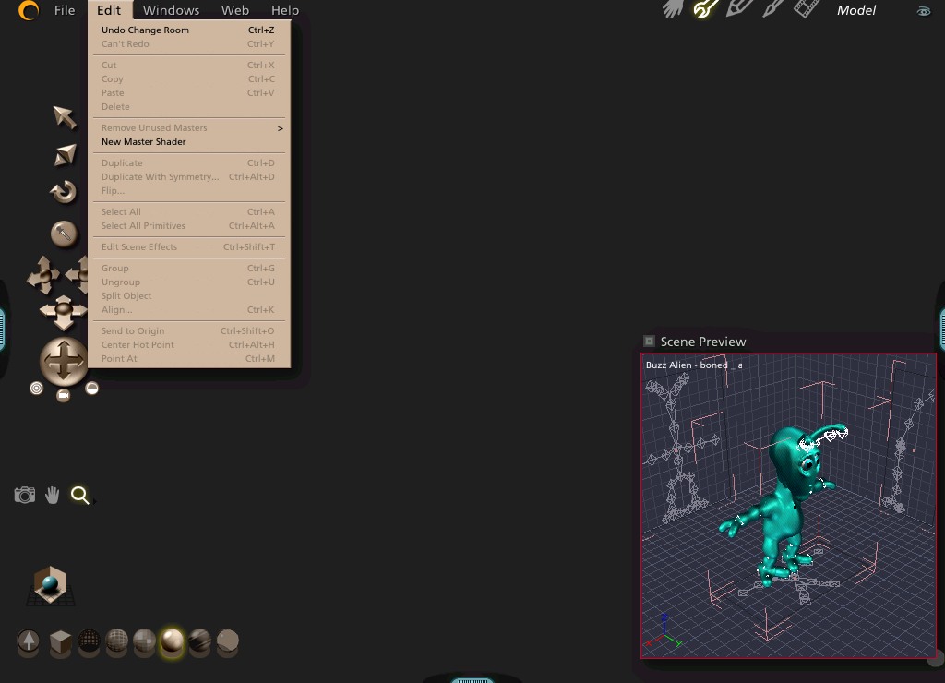This screenshot has height=683, width=945.
Task: Click the Align... entry
Action: pyautogui.click(x=188, y=310)
